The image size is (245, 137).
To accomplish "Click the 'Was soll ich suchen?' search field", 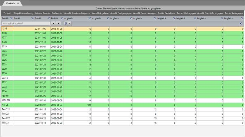I will pyautogui.click(x=25, y=23).
